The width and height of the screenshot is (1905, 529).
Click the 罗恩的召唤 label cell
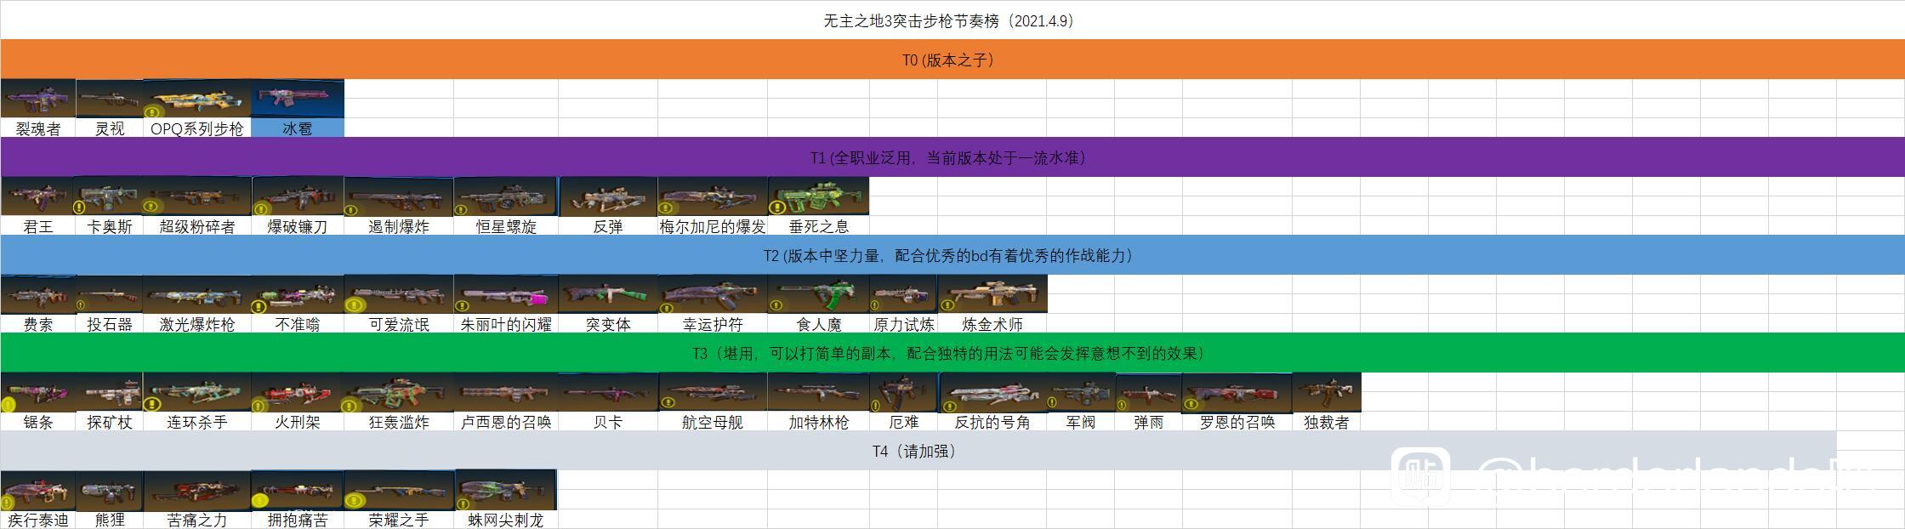1237,422
